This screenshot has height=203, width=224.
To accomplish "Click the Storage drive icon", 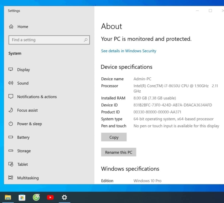I will tap(11, 151).
